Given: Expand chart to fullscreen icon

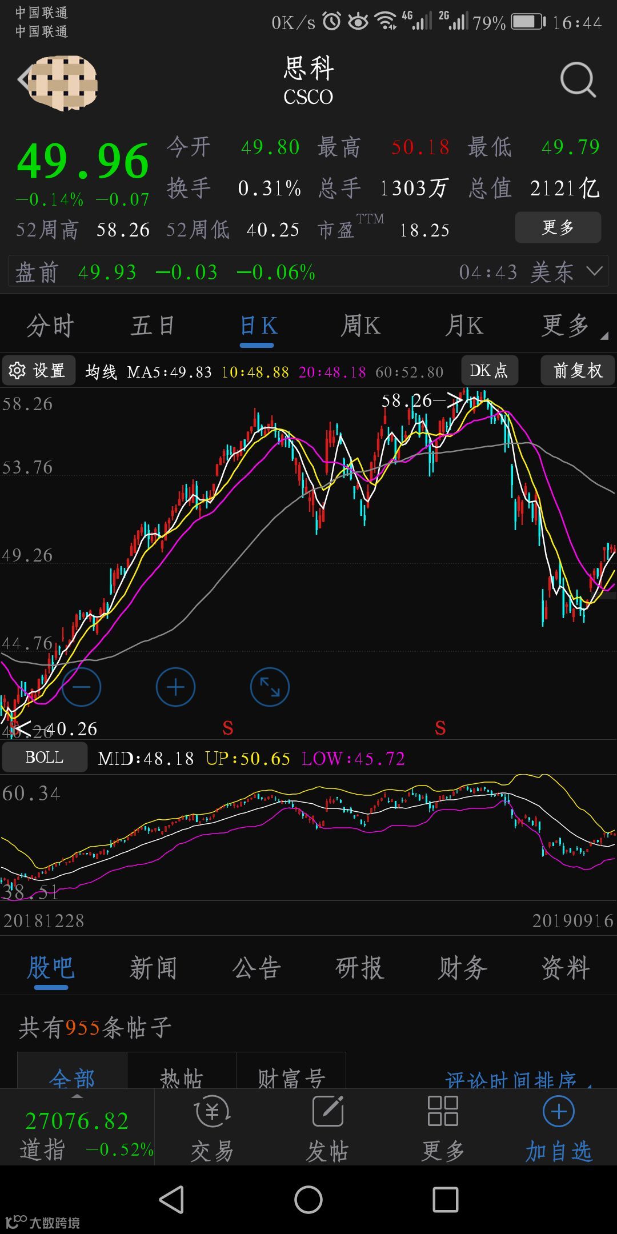Looking at the screenshot, I should (x=270, y=687).
